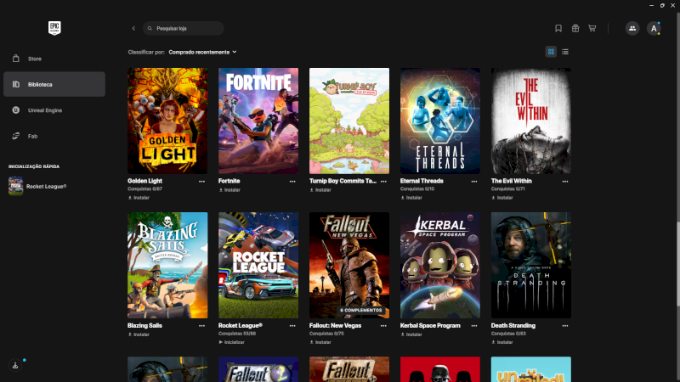
Task: Open Golden Light options menu
Action: pyautogui.click(x=201, y=182)
